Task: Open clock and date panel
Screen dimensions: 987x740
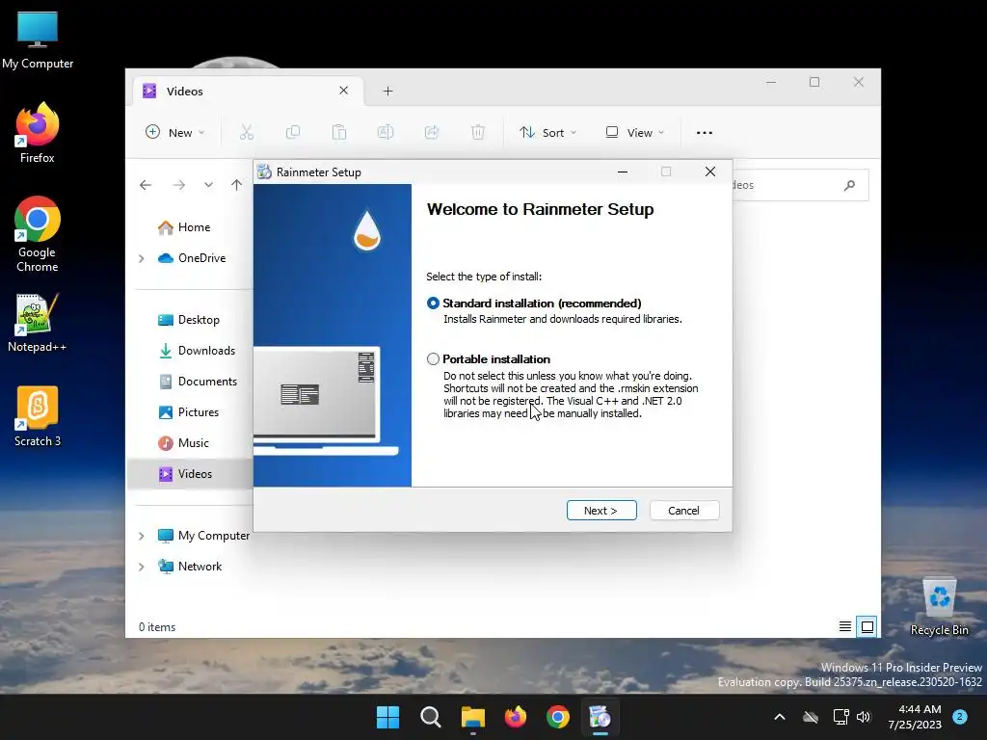Action: pyautogui.click(x=914, y=717)
